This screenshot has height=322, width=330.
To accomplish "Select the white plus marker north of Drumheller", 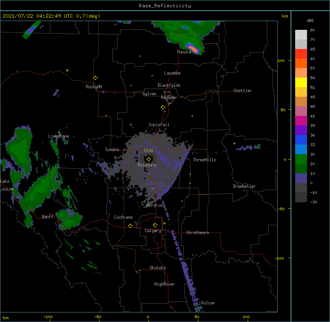I will (234, 143).
